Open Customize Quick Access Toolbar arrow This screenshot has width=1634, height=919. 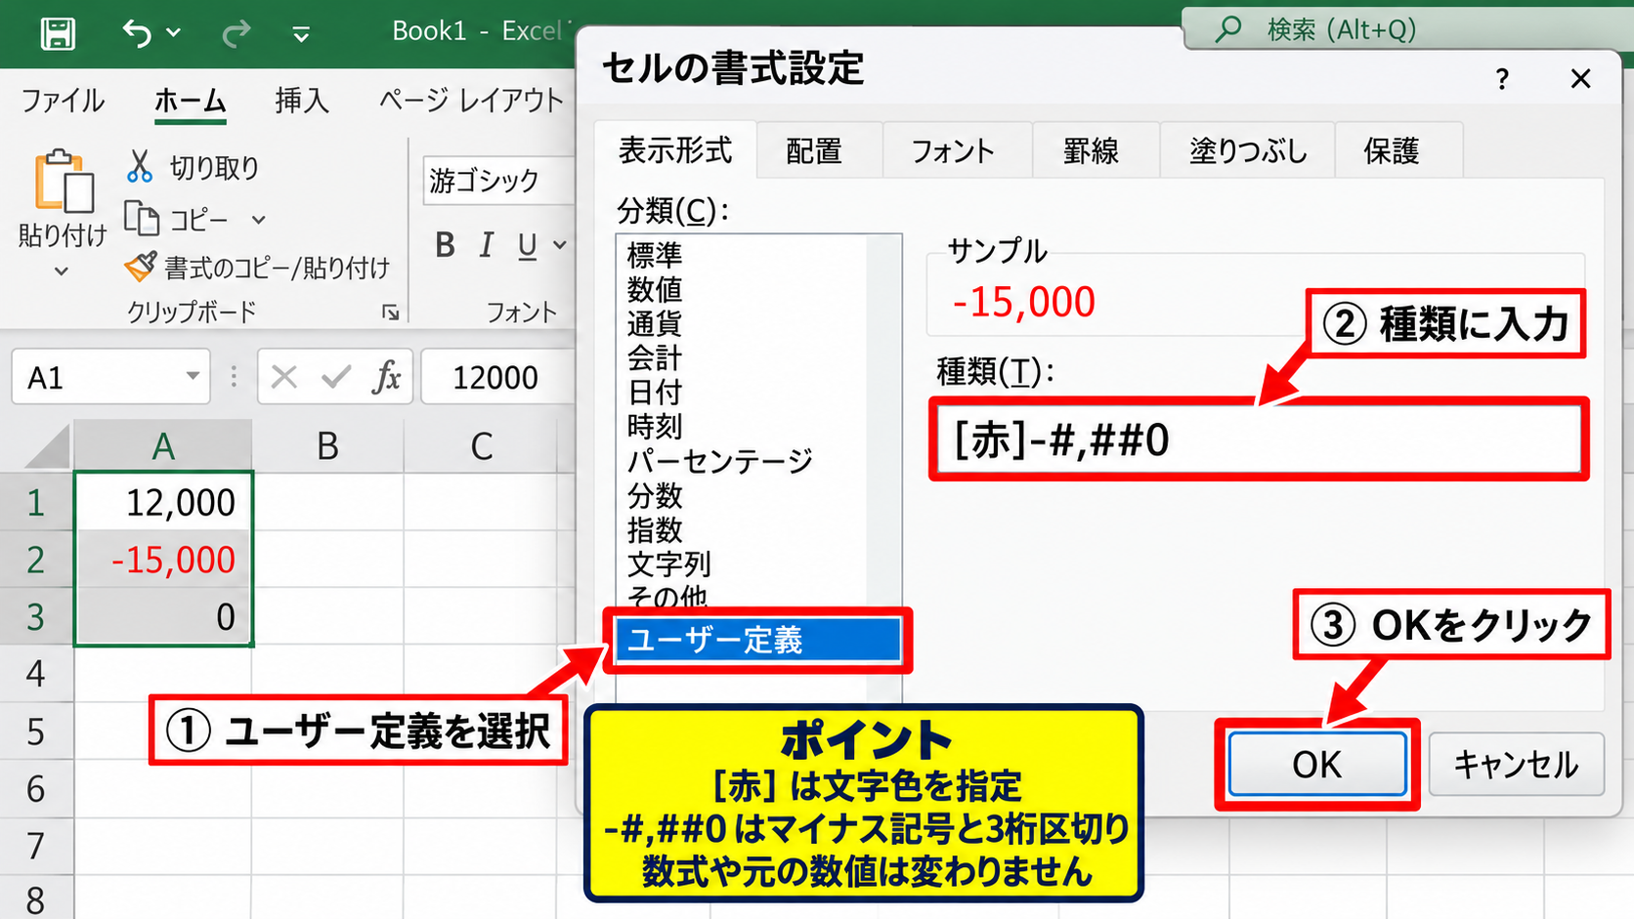pos(301,35)
